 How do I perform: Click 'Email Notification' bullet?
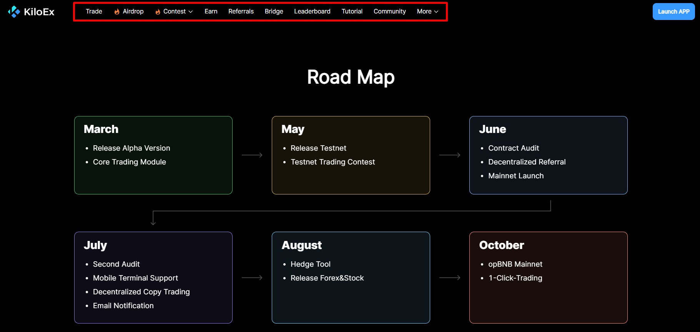(123, 306)
